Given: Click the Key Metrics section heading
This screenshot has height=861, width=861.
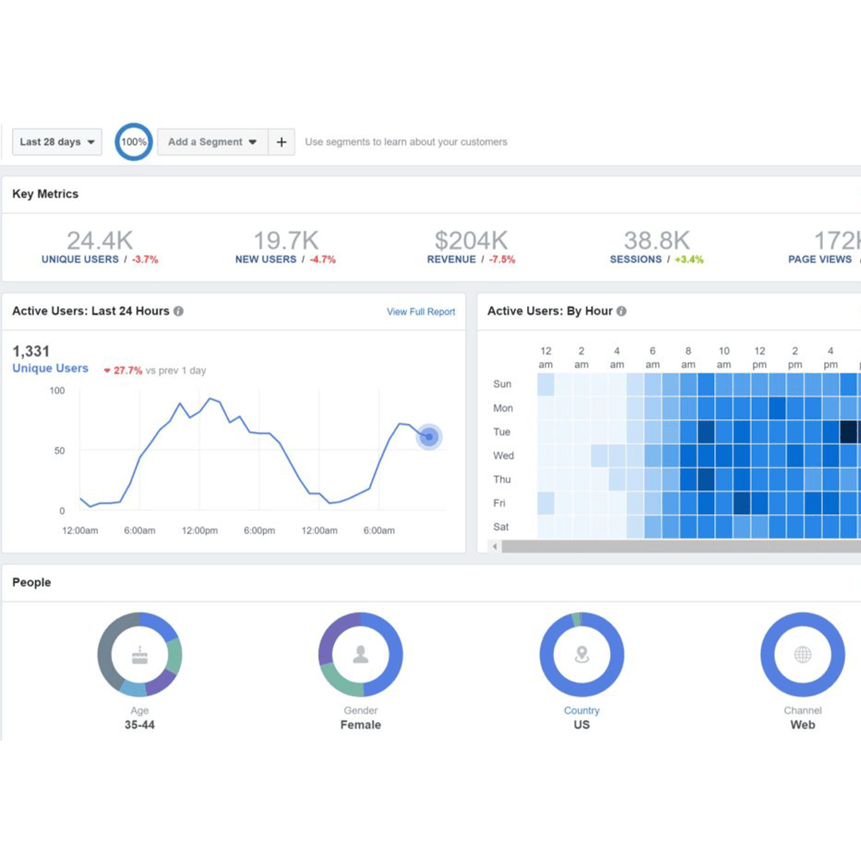Looking at the screenshot, I should pos(45,194).
